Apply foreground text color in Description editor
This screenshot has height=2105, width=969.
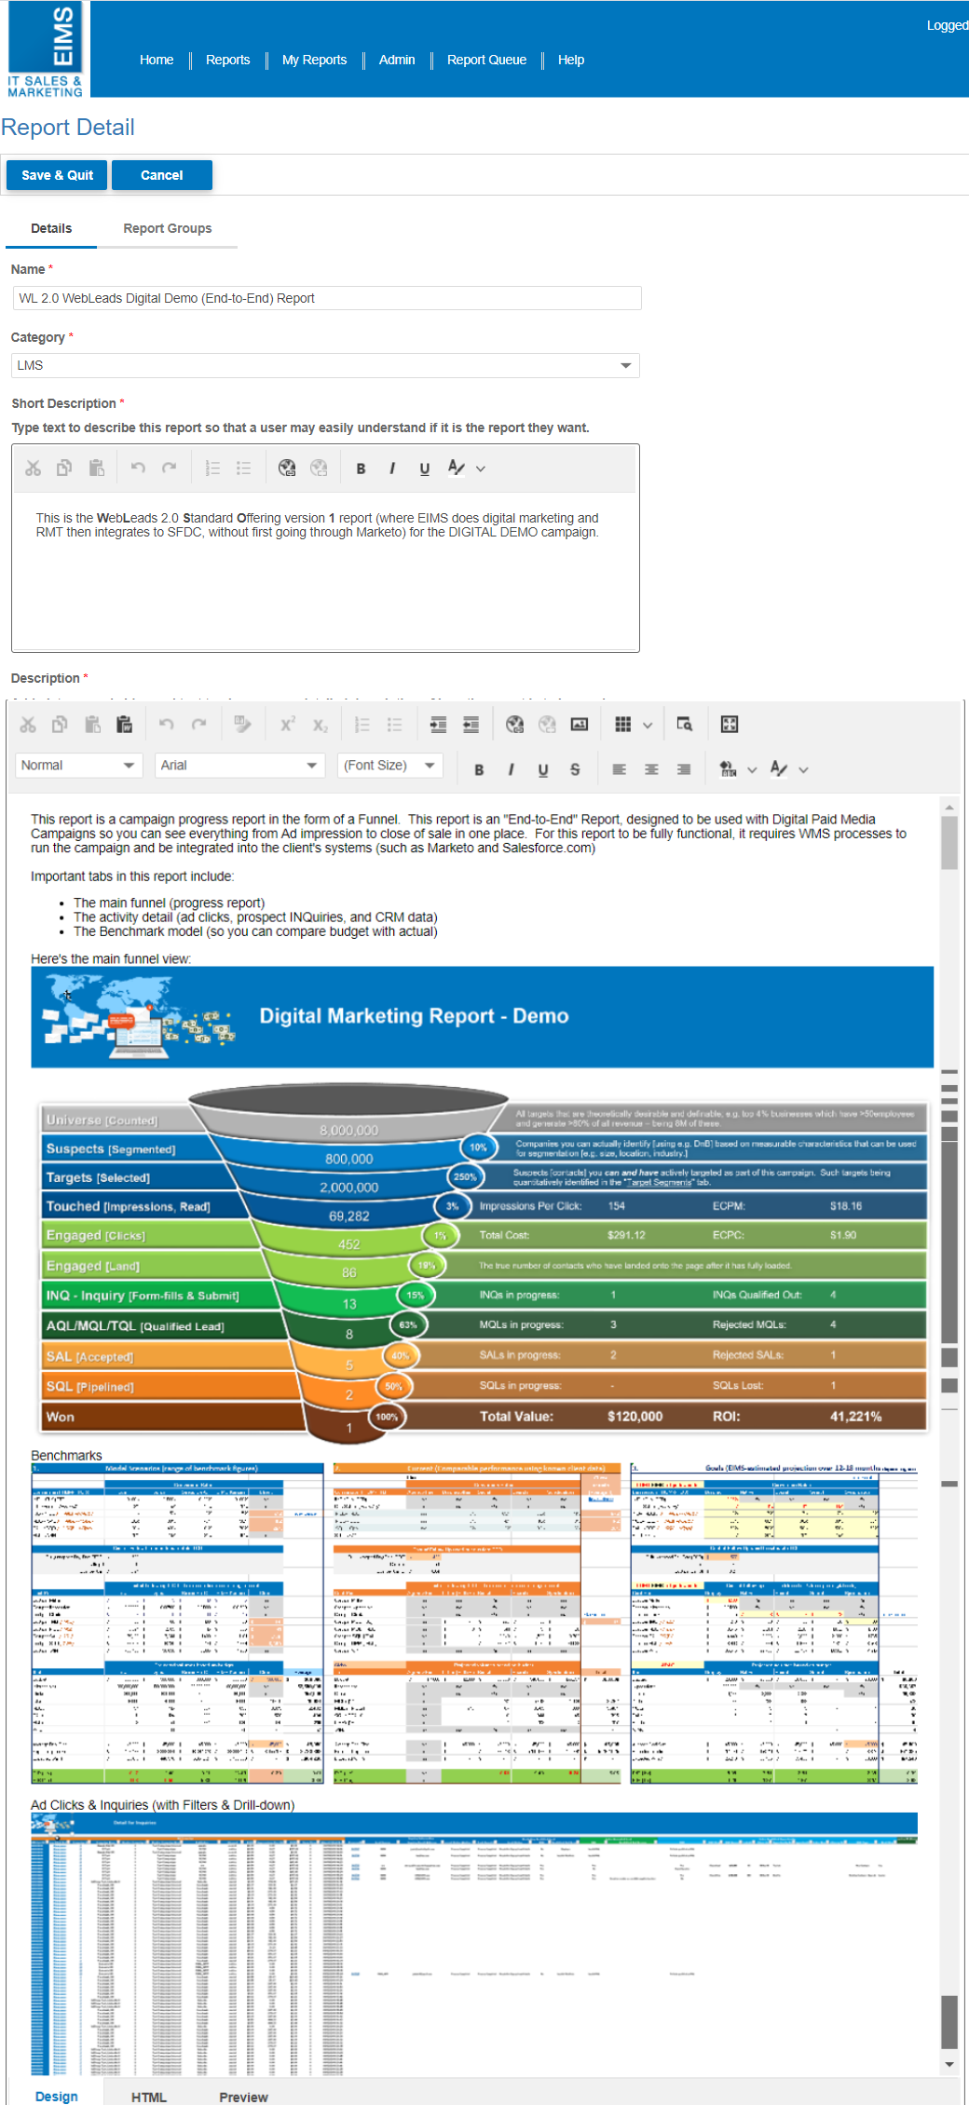click(779, 769)
